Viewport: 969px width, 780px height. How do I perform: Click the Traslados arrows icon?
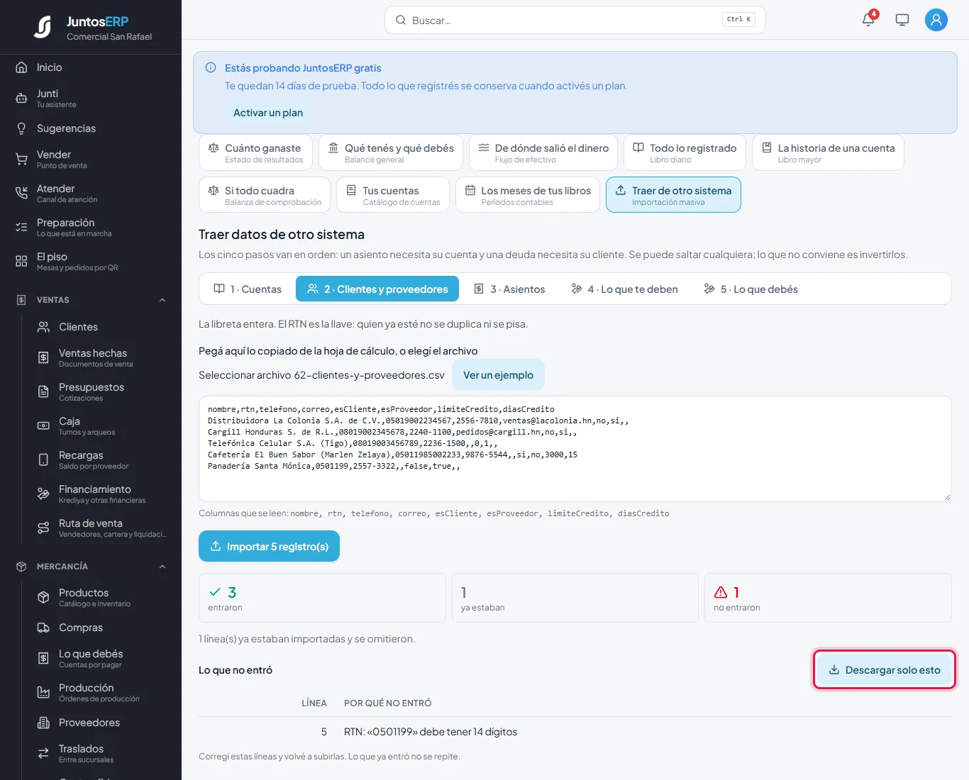coord(43,753)
